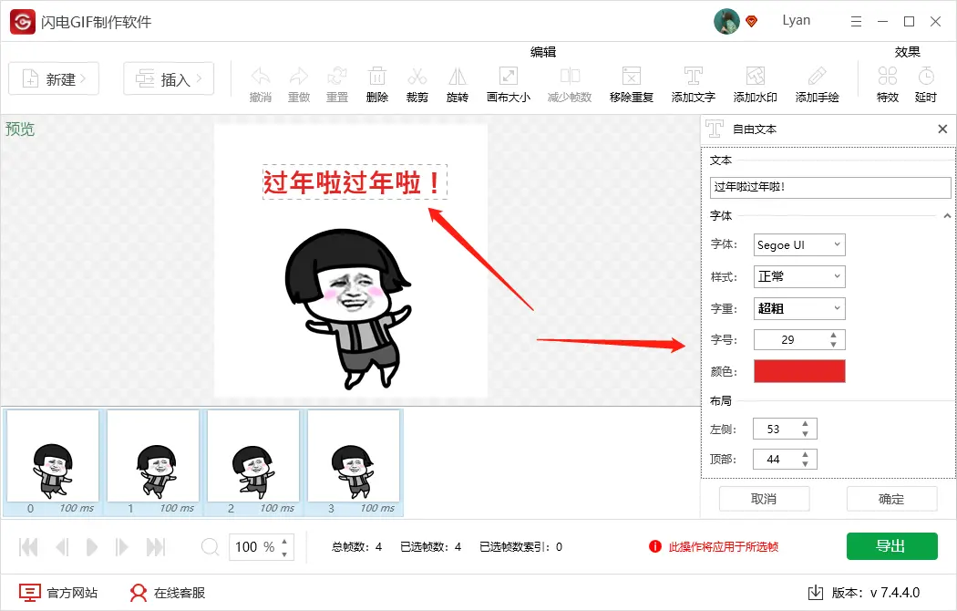
Task: Increase the font size (字号) value
Action: coord(833,335)
